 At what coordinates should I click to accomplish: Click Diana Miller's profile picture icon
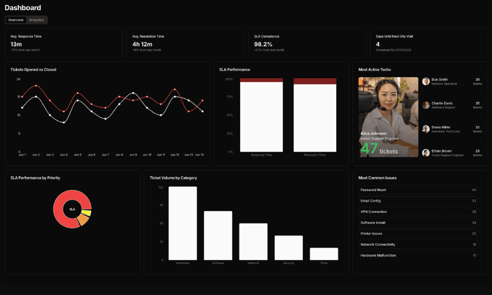(425, 129)
